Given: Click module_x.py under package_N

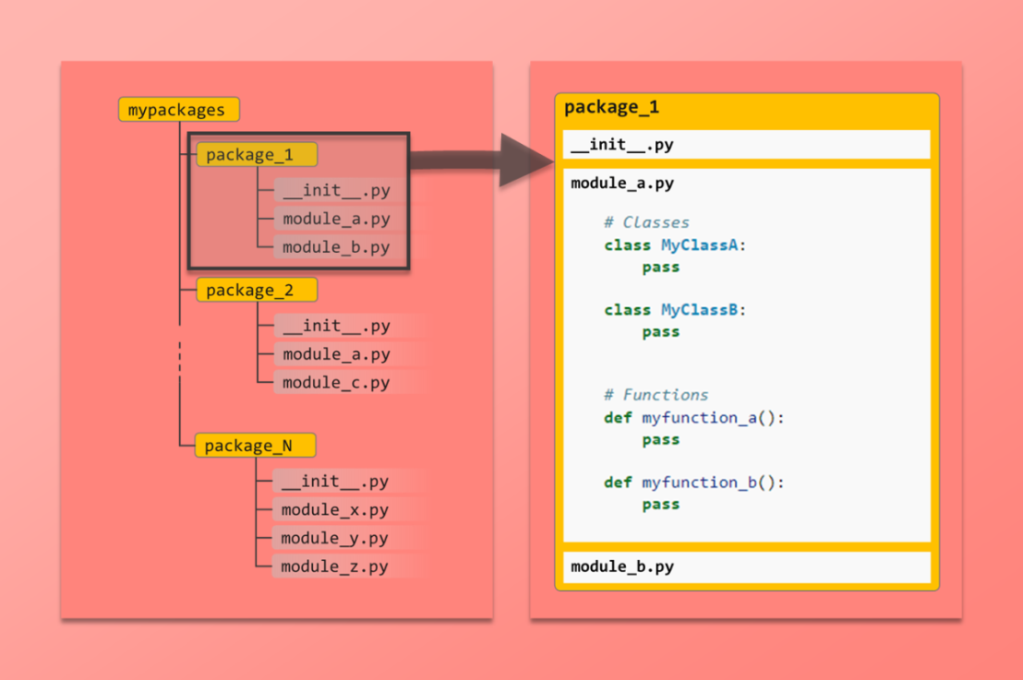Looking at the screenshot, I should [x=334, y=509].
